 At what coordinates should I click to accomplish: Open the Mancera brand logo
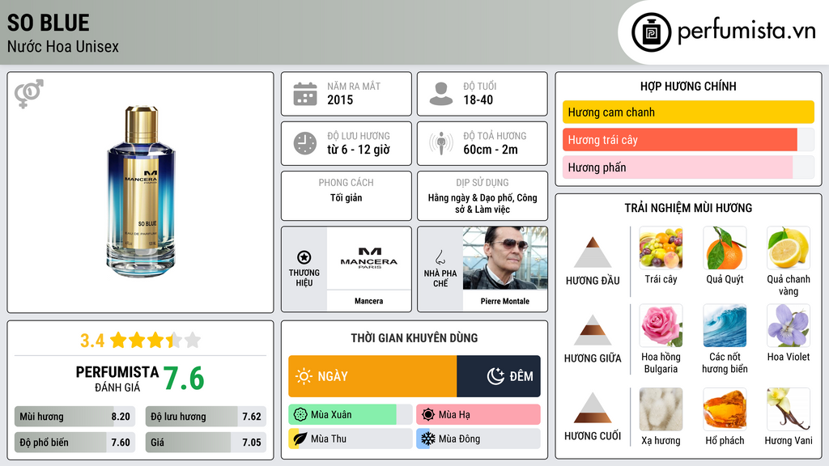pyautogui.click(x=368, y=257)
